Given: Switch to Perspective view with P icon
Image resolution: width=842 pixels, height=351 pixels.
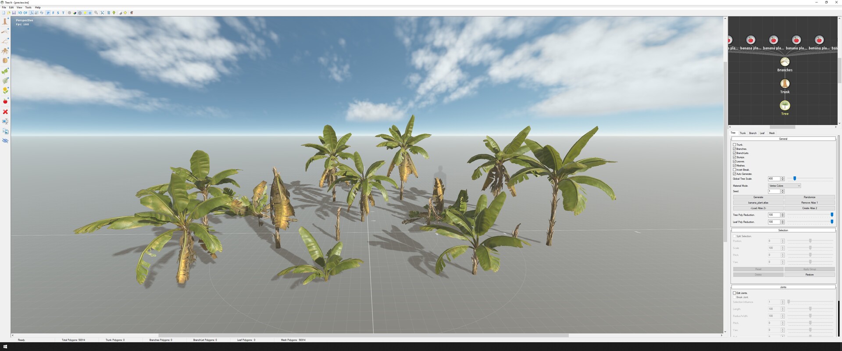Looking at the screenshot, I should [48, 13].
